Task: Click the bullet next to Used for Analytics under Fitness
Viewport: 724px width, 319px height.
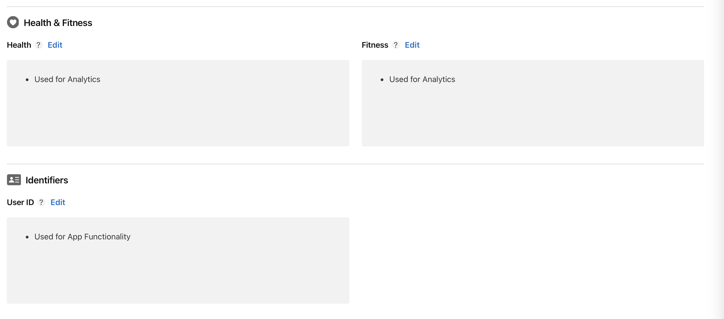Action: [382, 80]
